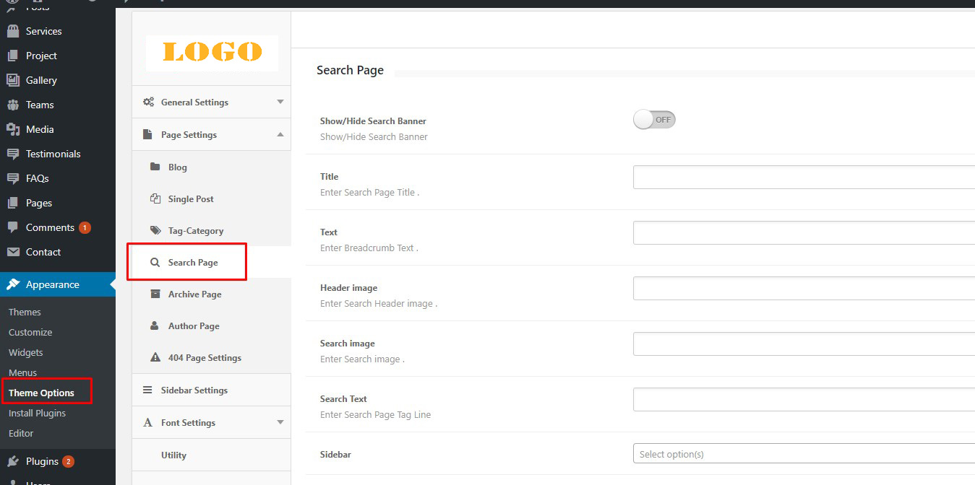Open Theme Options under Appearance
975x485 pixels.
coord(41,393)
